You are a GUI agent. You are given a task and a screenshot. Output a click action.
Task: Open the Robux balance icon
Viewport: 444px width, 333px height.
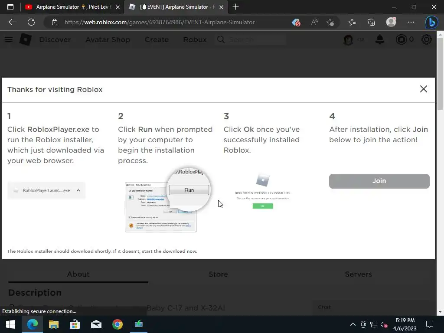click(401, 39)
